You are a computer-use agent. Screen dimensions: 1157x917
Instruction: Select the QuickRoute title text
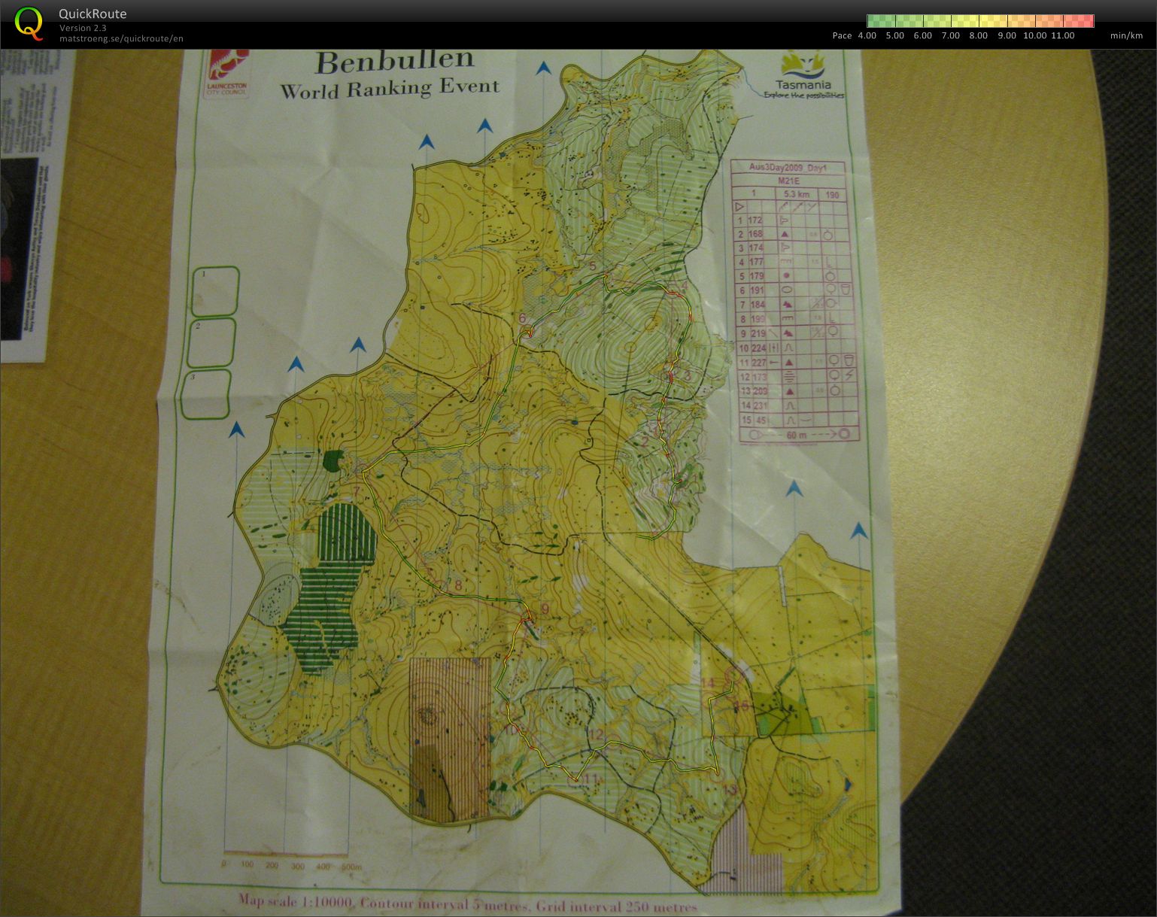point(93,14)
